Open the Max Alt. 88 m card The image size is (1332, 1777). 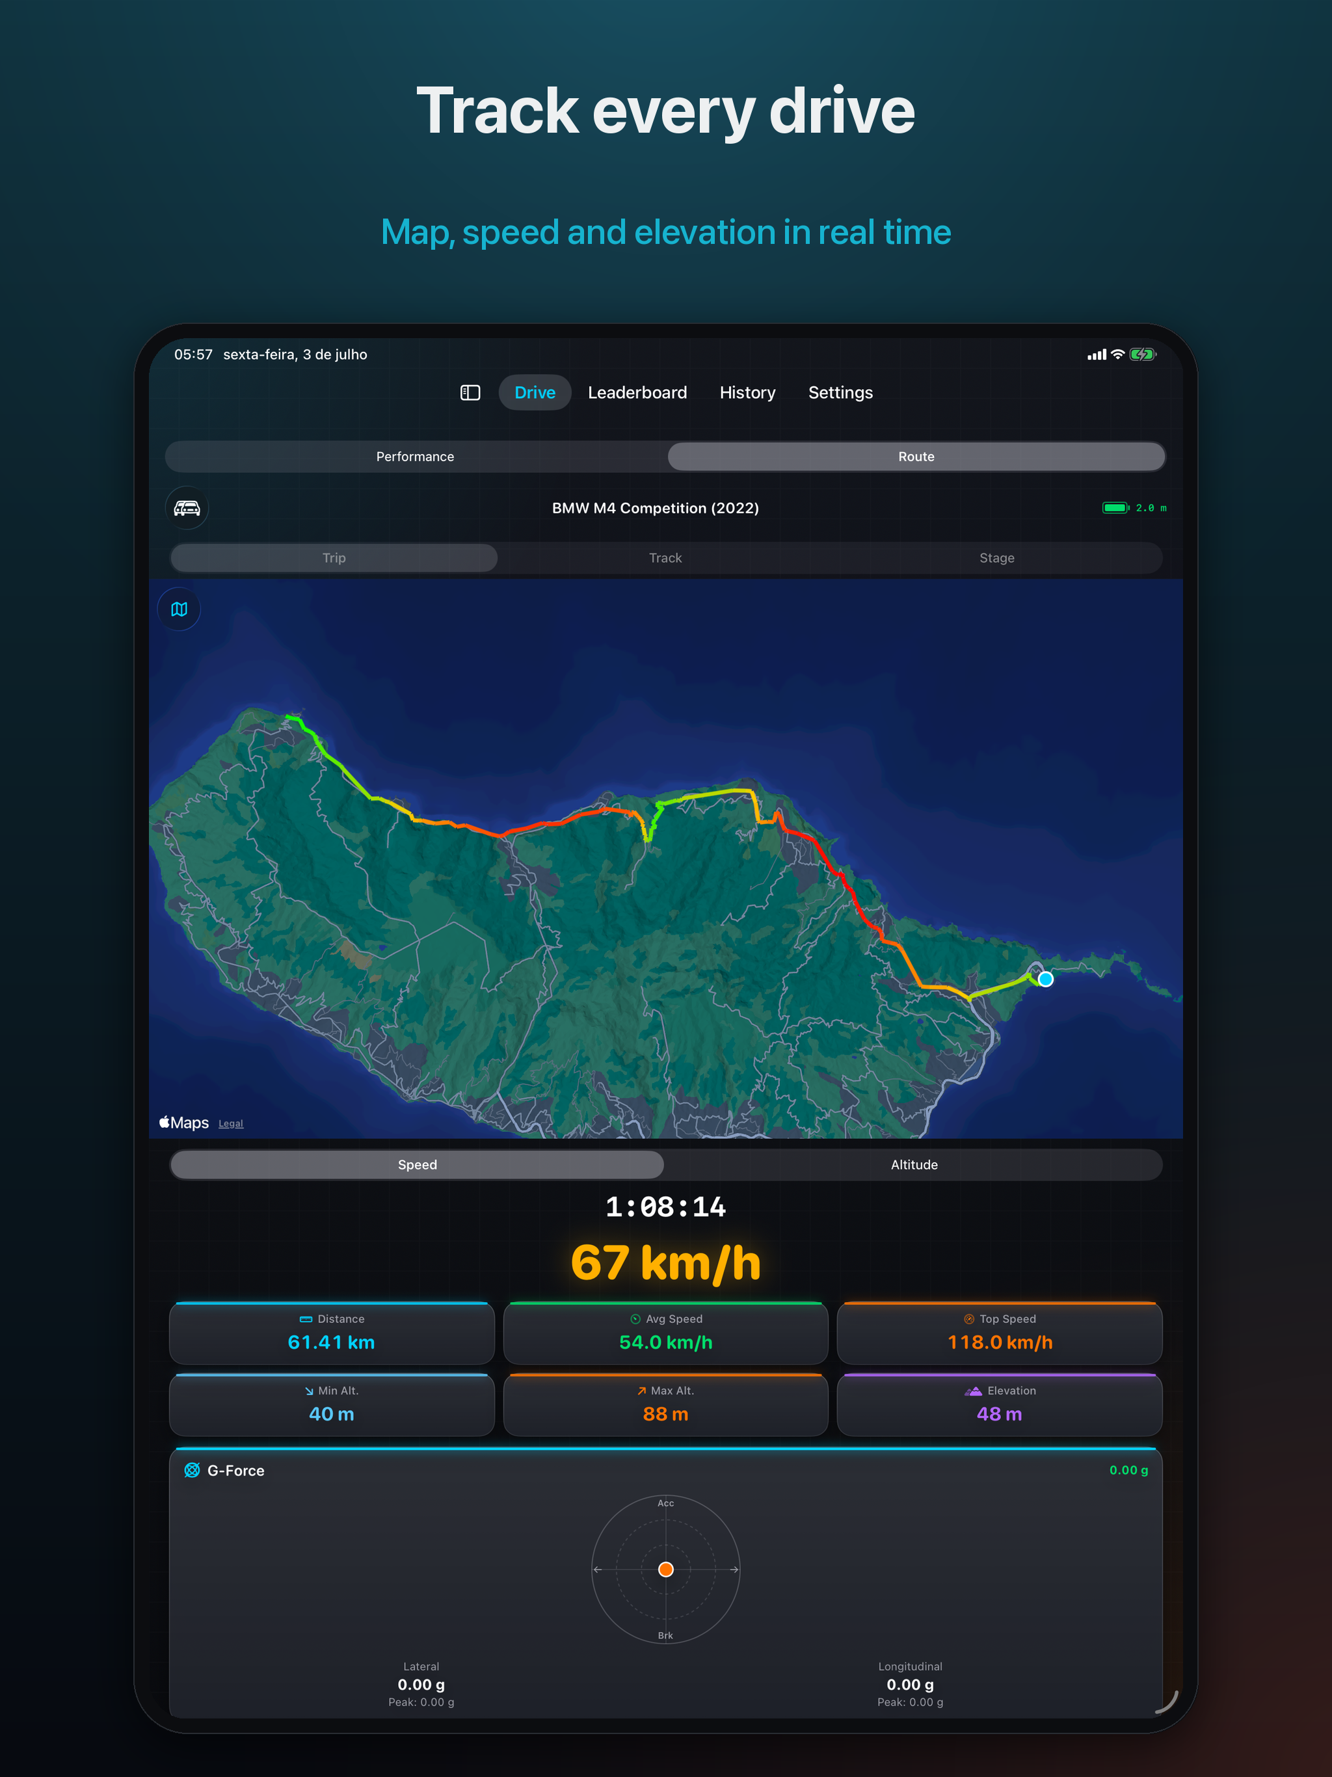[665, 1404]
